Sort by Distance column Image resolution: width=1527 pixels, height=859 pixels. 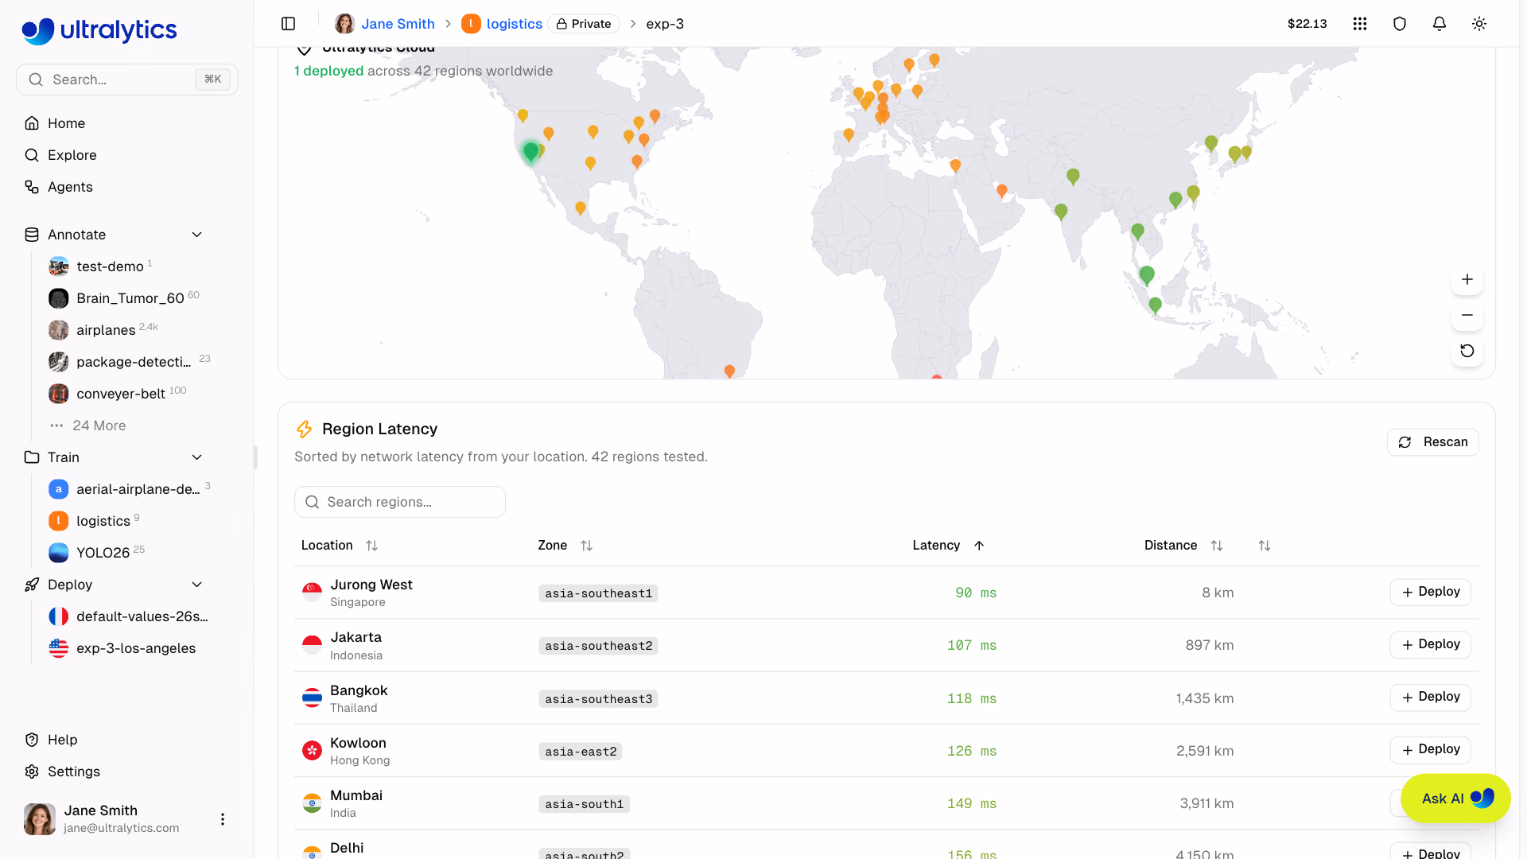[x=1183, y=546]
